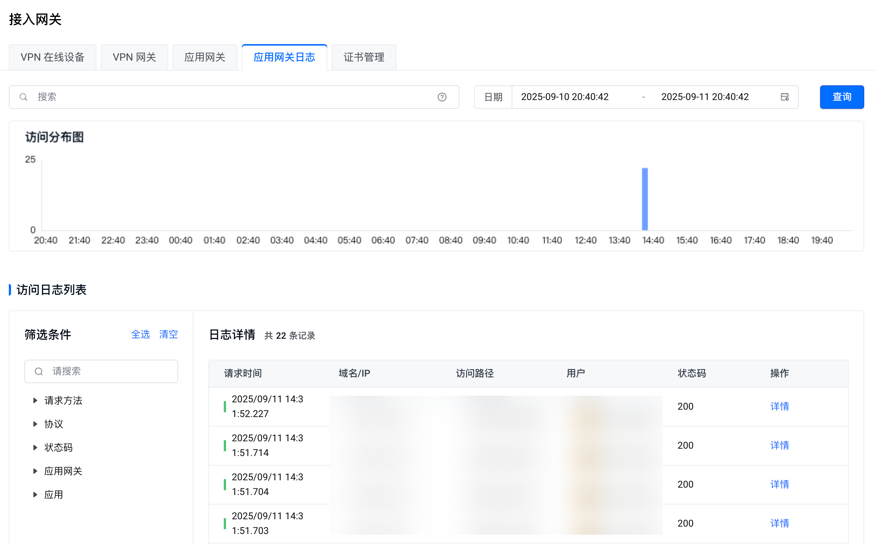This screenshot has height=545, width=876.
Task: Open the date range calendar icon
Action: [784, 97]
